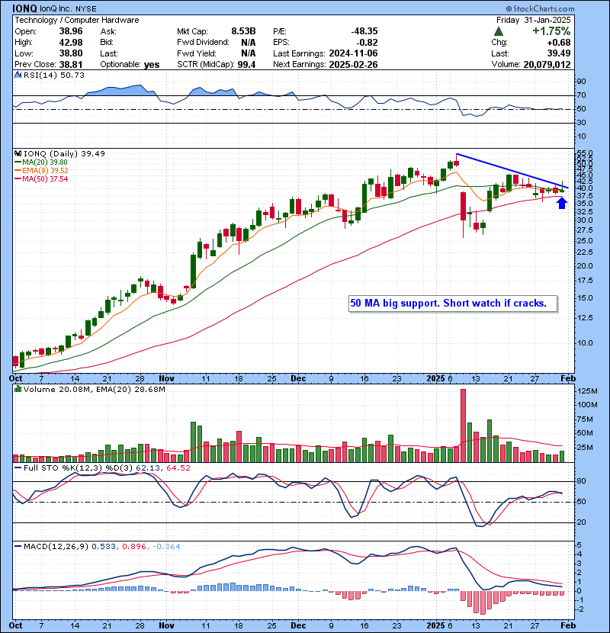Screen dimensions: 610x633
Task: Click the orange EMA(8) 39.52 legend entry
Action: 42,171
